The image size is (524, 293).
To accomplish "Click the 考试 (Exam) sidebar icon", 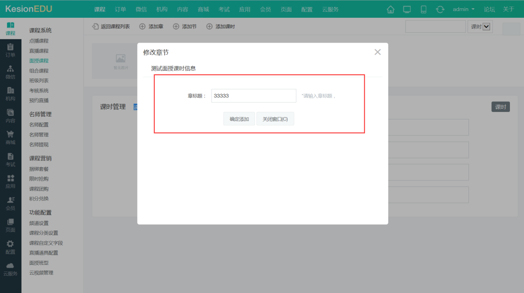I will [11, 159].
